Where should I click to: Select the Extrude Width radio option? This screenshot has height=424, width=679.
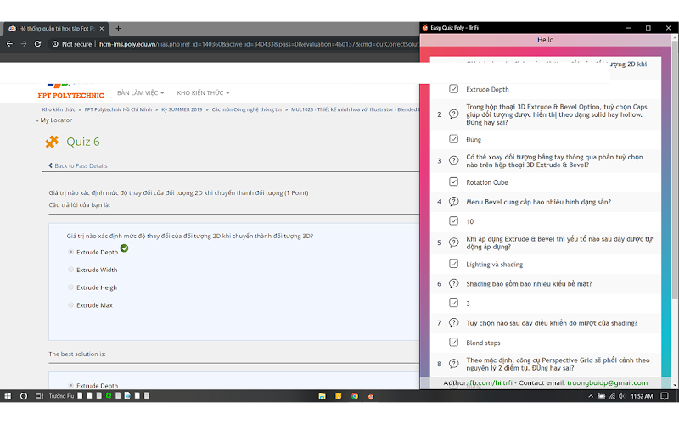point(70,269)
